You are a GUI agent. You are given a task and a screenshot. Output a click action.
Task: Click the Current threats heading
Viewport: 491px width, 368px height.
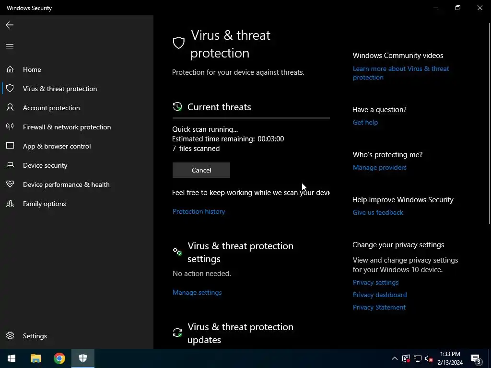[x=219, y=107]
